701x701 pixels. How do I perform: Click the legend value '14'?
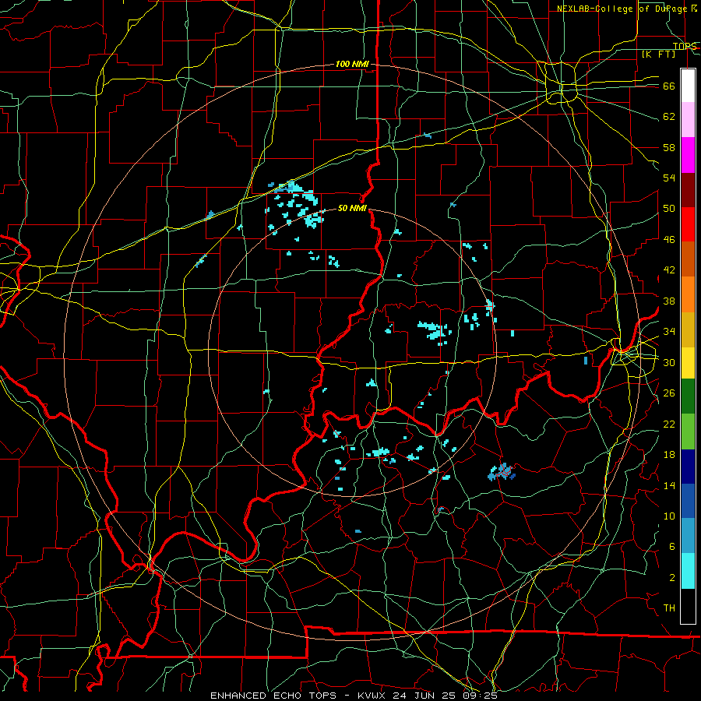pos(669,485)
